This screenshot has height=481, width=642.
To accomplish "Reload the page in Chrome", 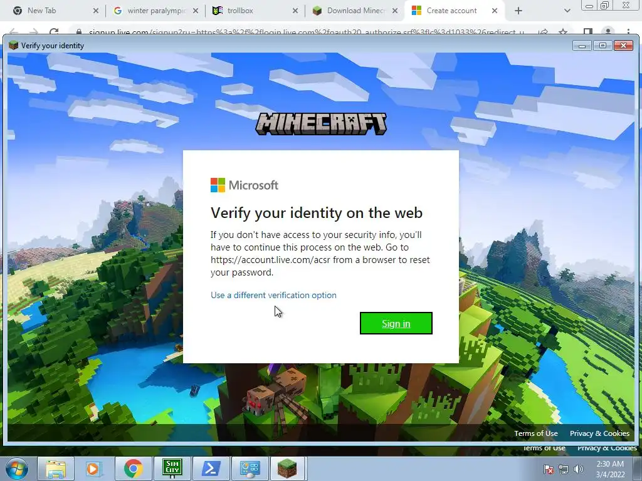I will (54, 31).
